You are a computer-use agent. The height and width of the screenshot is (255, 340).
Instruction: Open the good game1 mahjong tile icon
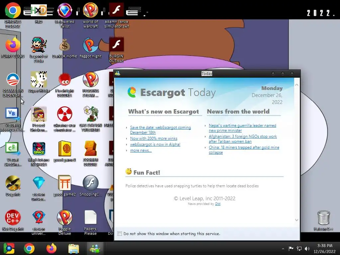coord(64,148)
